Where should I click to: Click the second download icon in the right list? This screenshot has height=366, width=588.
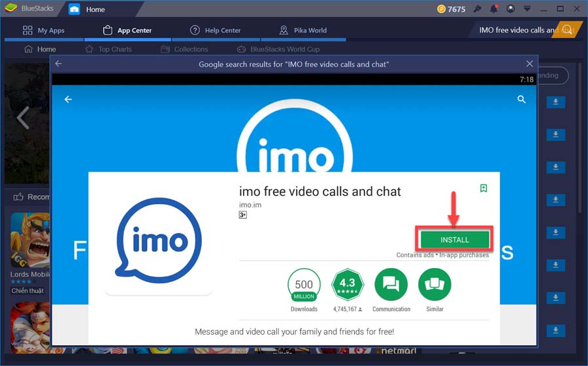coord(556,134)
